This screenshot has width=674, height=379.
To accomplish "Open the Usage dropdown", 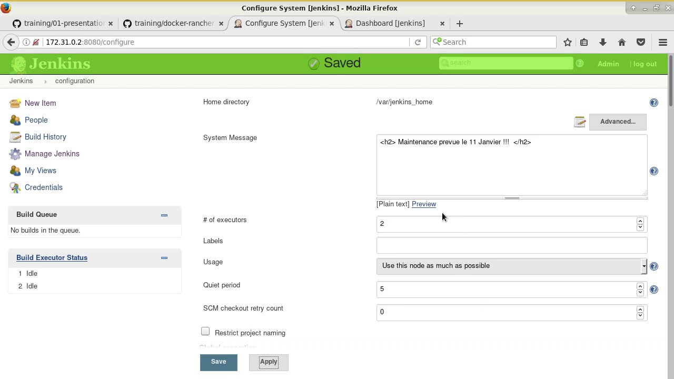I will point(512,266).
